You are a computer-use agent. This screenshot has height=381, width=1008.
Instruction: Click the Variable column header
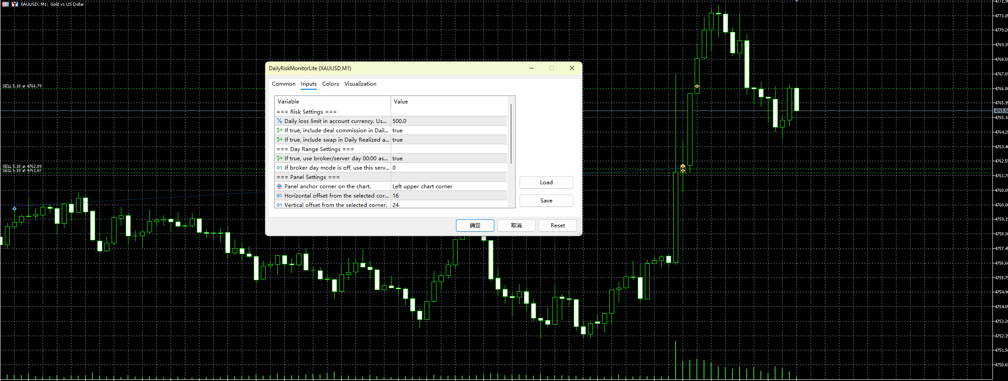click(333, 102)
